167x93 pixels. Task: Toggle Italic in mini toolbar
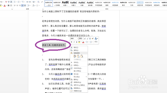tap(74, 42)
